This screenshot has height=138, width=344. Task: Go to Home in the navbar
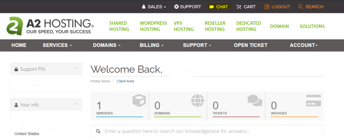[19, 45]
